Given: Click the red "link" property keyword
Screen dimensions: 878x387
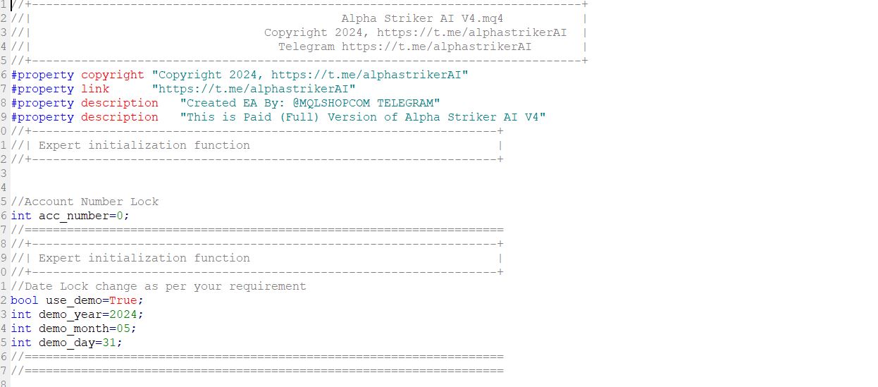Looking at the screenshot, I should point(95,89).
